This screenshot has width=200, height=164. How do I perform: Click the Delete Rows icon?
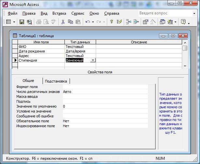pos(136,22)
